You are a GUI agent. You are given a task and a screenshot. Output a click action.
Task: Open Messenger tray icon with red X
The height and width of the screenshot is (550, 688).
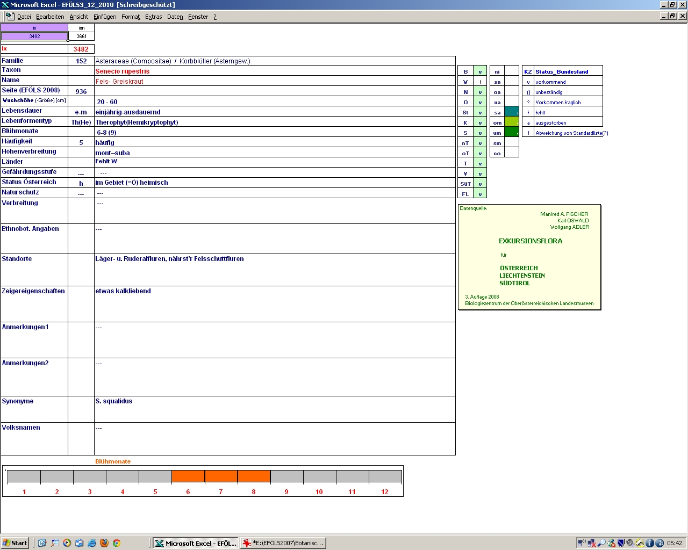(611, 543)
